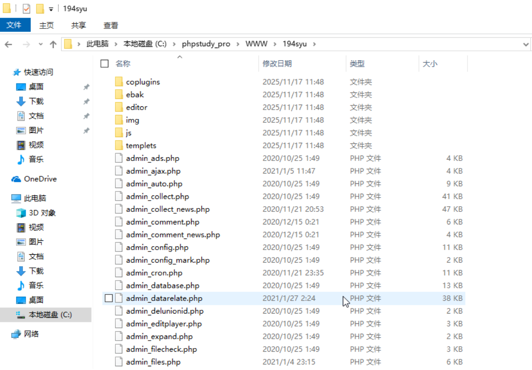Check the admin_datarelate.php item checkbox
The height and width of the screenshot is (370, 532).
[x=109, y=298]
